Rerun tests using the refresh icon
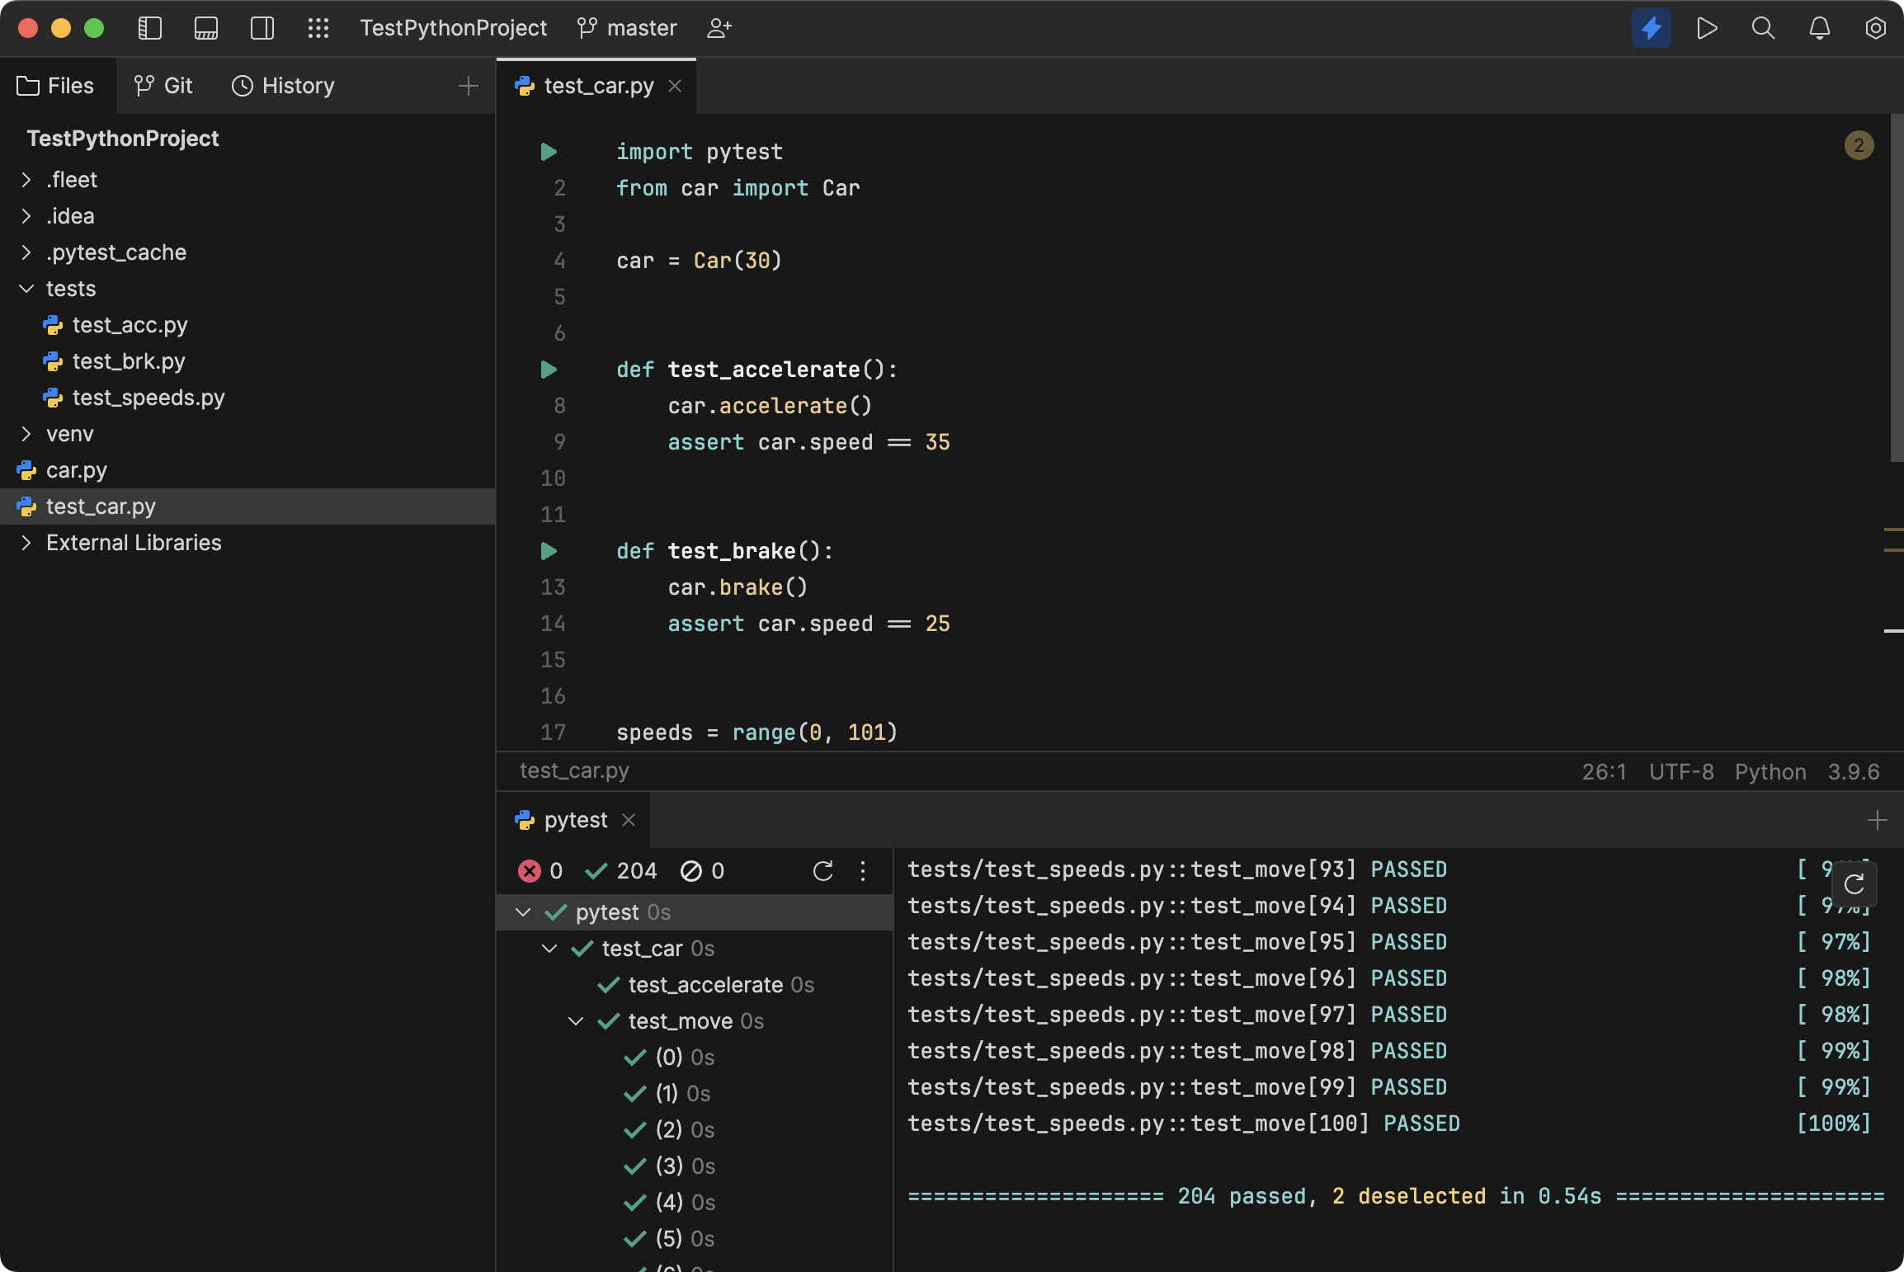The height and width of the screenshot is (1272, 1904). pos(822,871)
